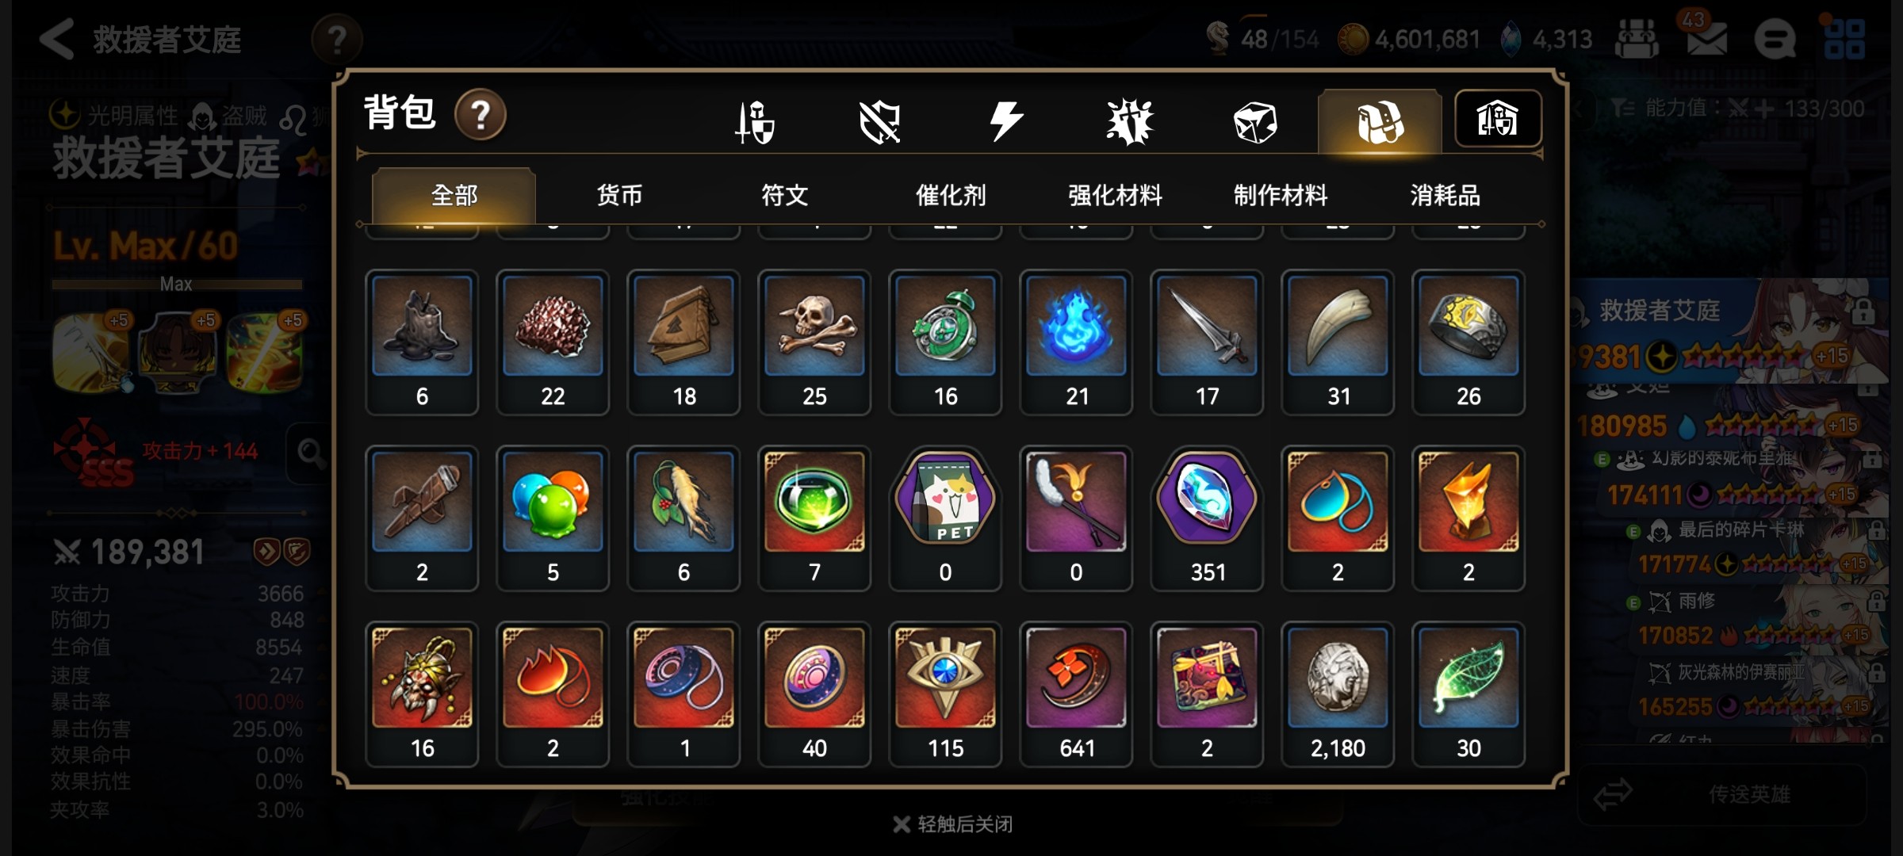Select the lightning bolt category icon

click(1005, 121)
